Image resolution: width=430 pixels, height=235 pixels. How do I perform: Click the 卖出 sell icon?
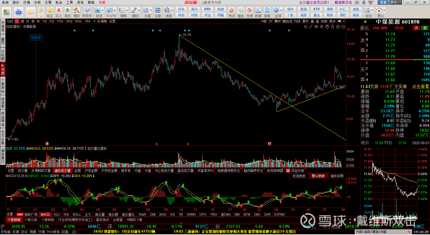[x=67, y=12]
